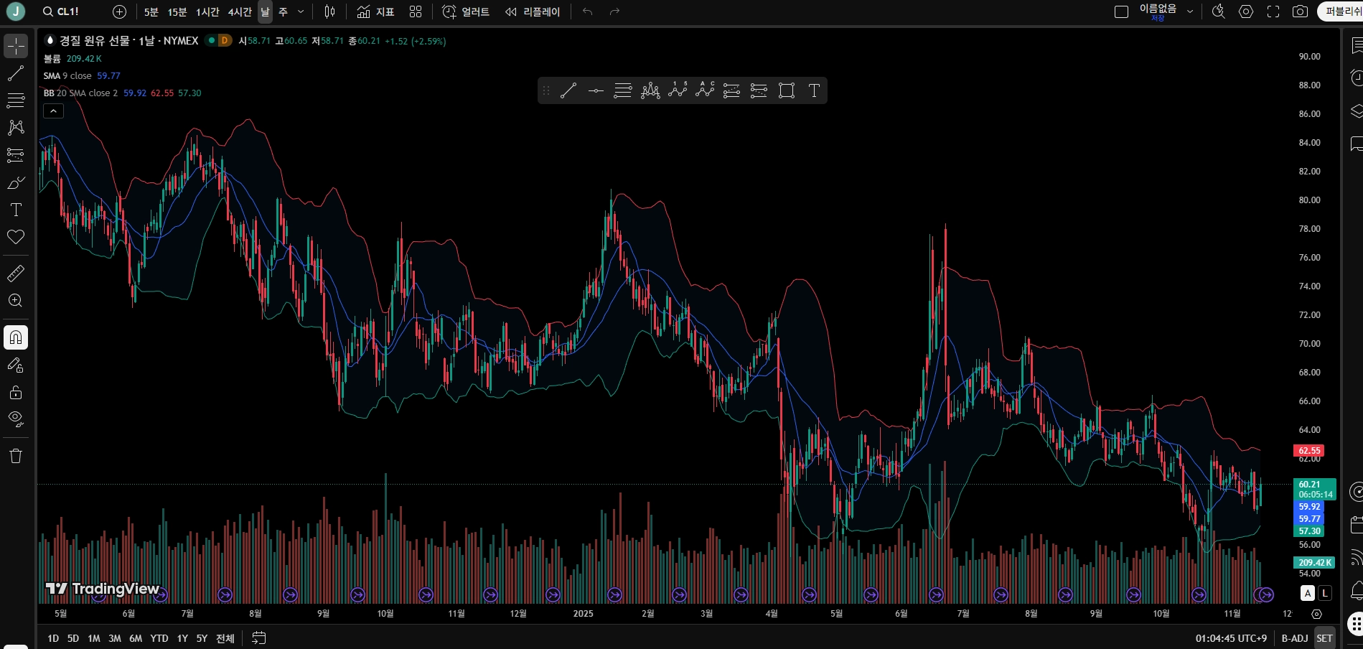Undo the last chart action
This screenshot has height=649, width=1363.
tap(588, 11)
